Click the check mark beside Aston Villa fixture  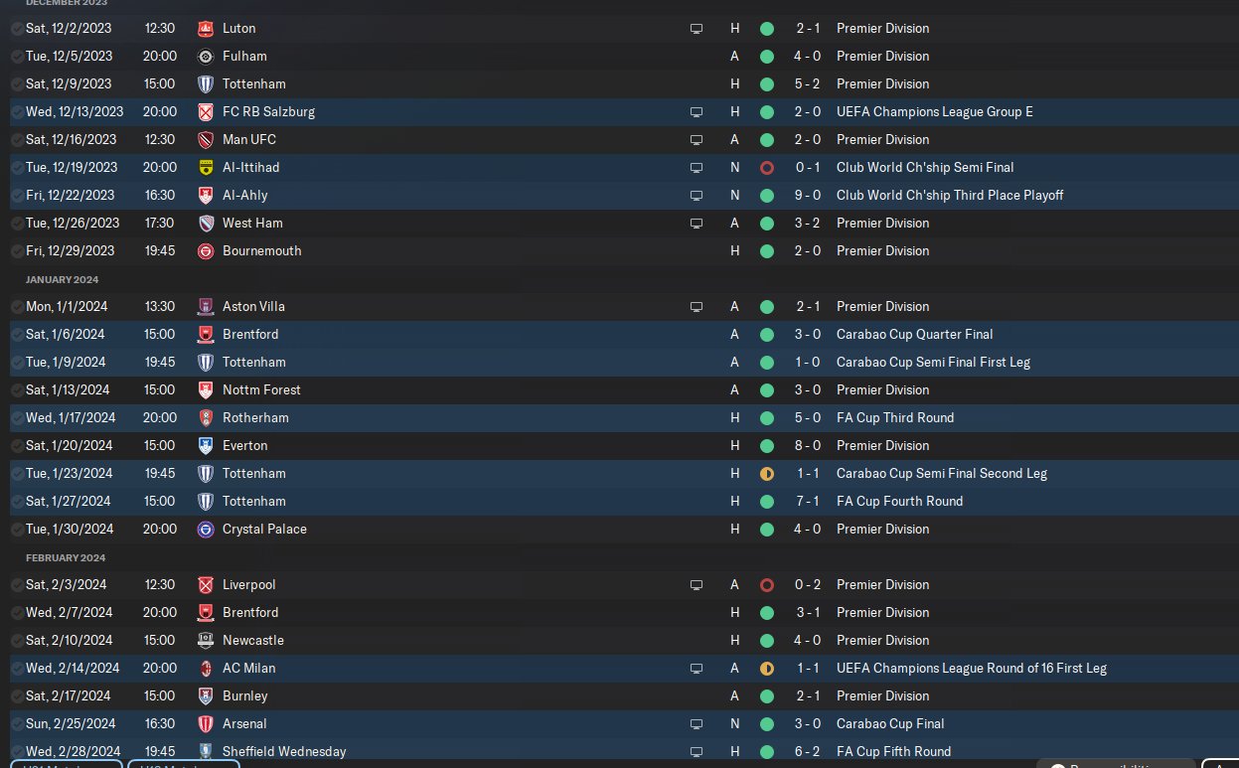click(17, 307)
